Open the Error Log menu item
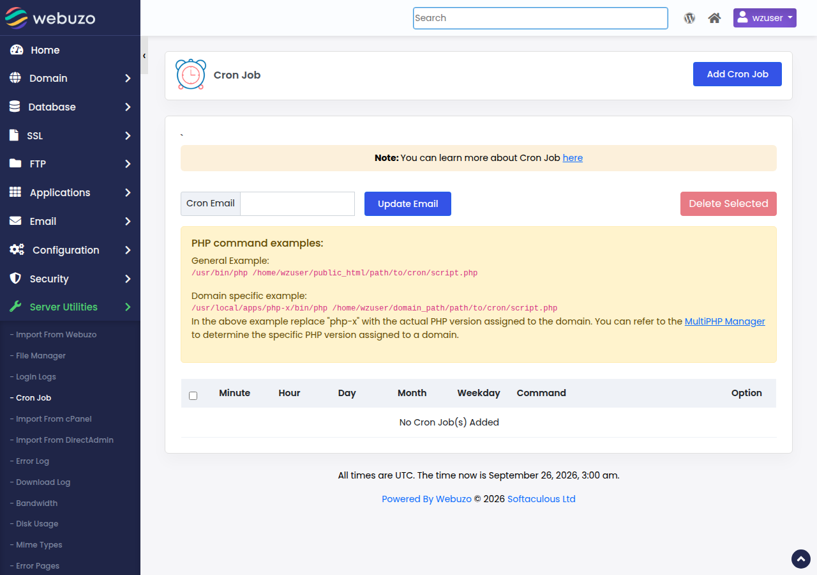 (29, 461)
